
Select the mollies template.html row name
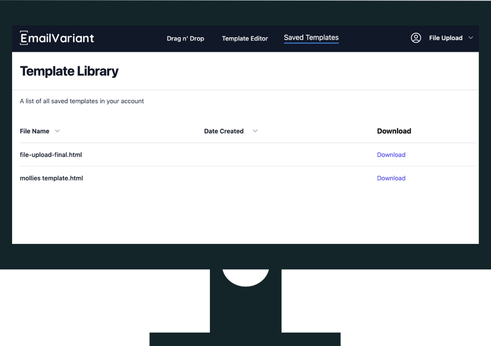click(52, 178)
